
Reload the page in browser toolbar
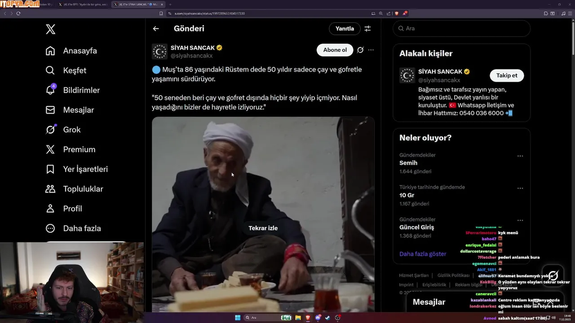click(x=18, y=13)
